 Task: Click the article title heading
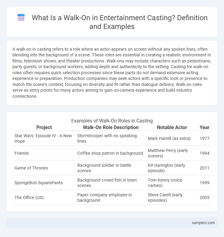coord(120,22)
